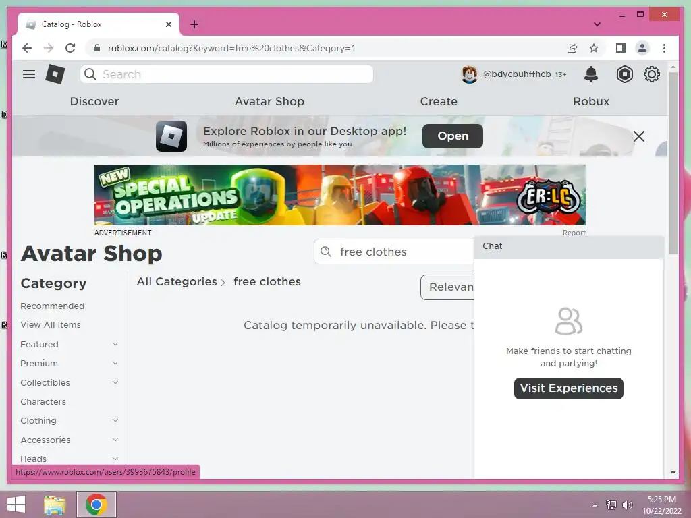This screenshot has height=518, width=691.
Task: Click the Open desktop app button
Action: point(453,136)
